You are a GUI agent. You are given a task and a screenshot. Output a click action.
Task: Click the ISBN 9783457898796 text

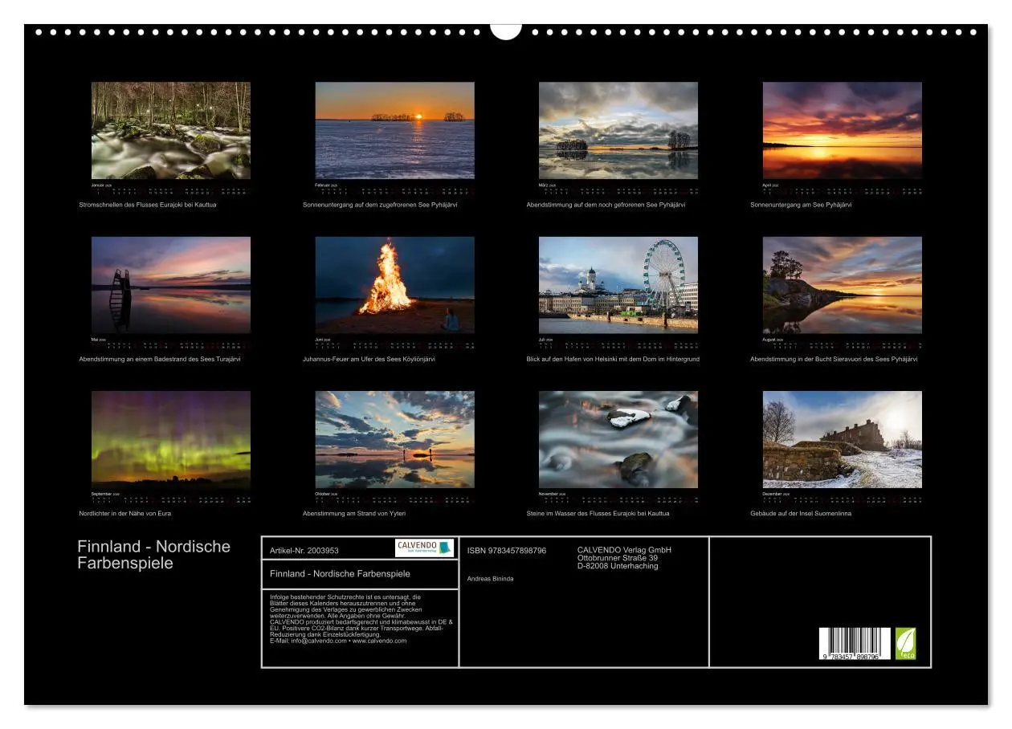pyautogui.click(x=504, y=550)
